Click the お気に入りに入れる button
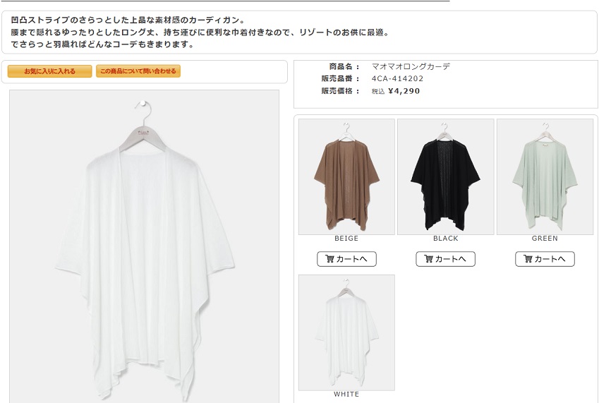 tap(49, 71)
